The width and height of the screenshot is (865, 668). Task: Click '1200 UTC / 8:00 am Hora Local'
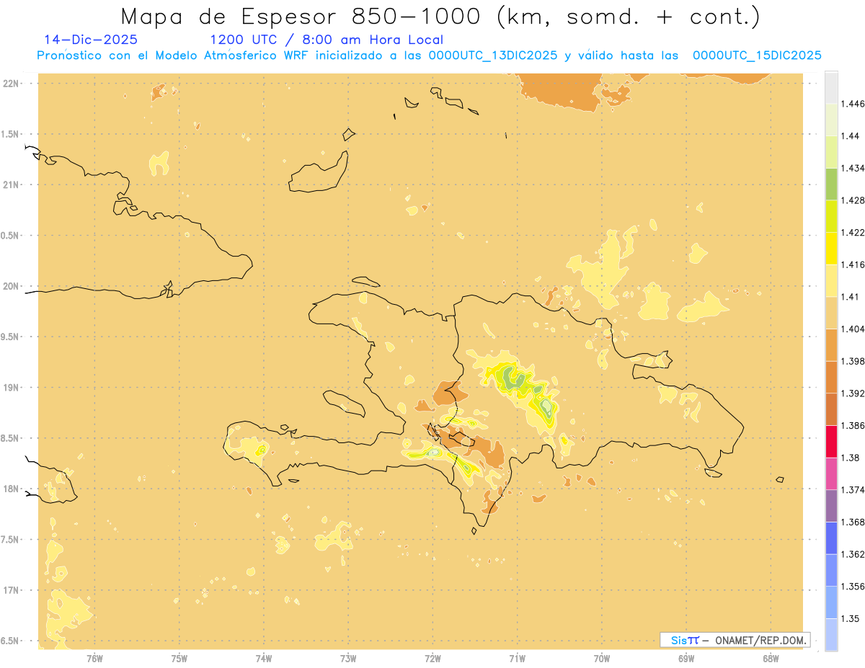(x=327, y=40)
